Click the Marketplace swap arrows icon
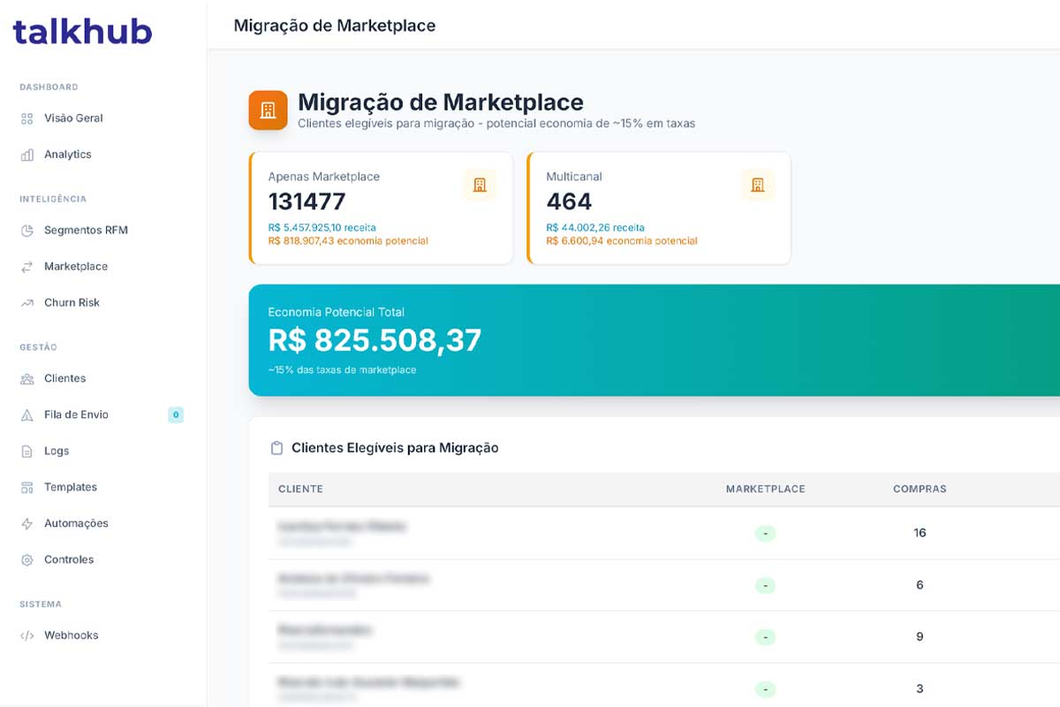The image size is (1060, 707). [x=26, y=267]
